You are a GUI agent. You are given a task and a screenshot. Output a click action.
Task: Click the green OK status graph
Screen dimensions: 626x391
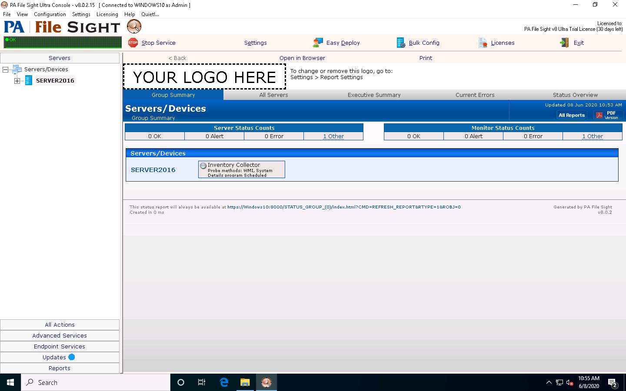(x=63, y=42)
